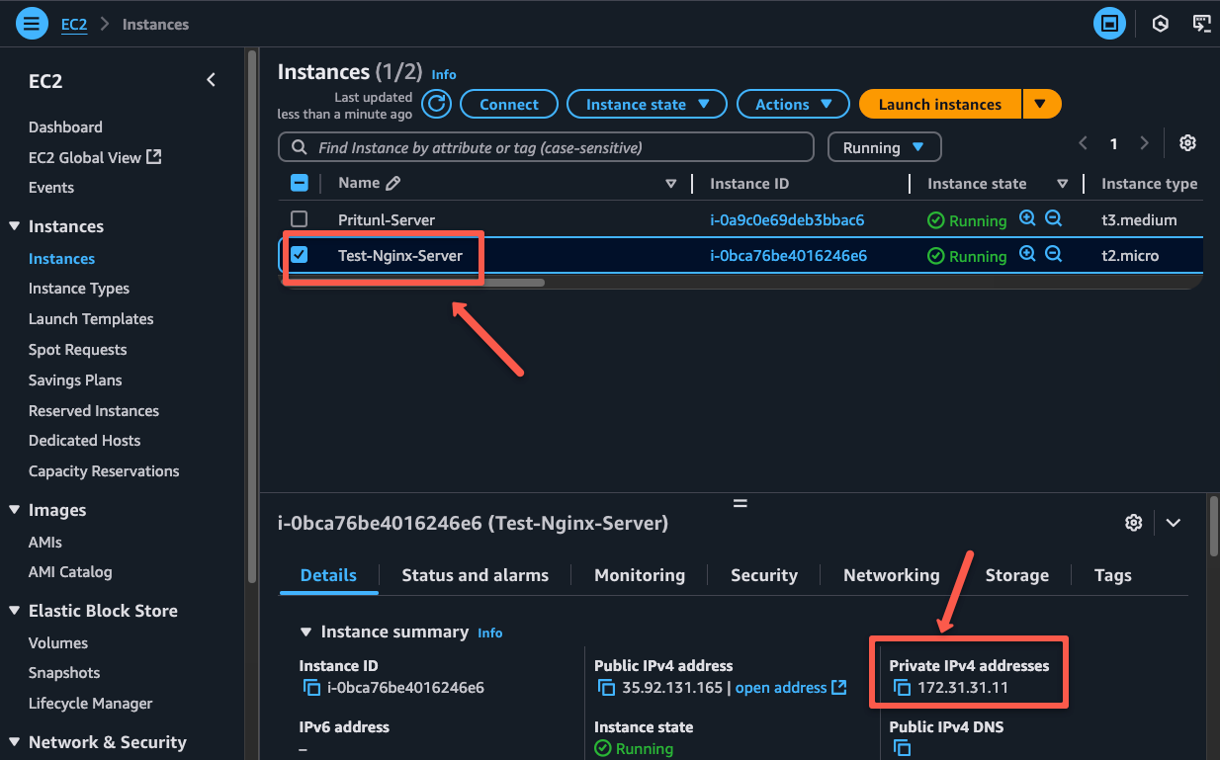The width and height of the screenshot is (1220, 760).
Task: Collapse the Network & Security section
Action: point(14,742)
